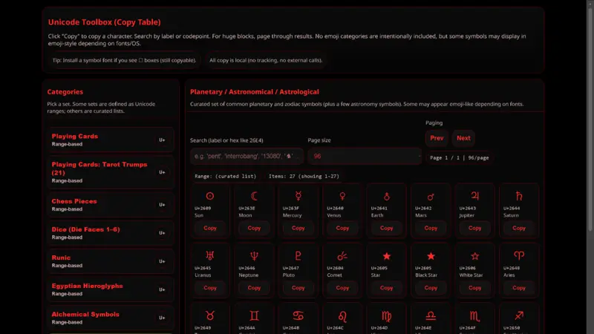The image size is (594, 334).
Task: Copy the Aries character
Action: tap(519, 288)
